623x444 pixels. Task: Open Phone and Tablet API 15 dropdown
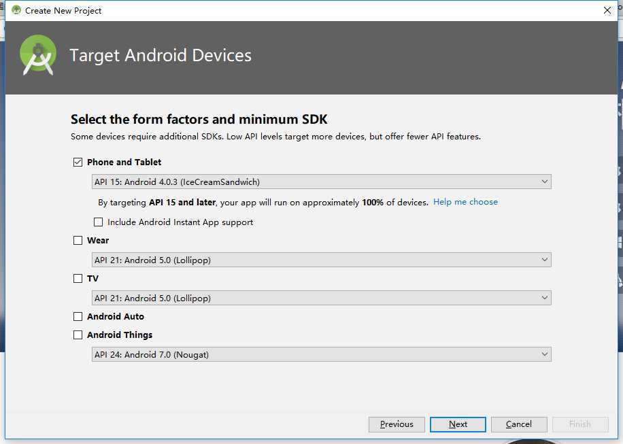[x=322, y=182]
